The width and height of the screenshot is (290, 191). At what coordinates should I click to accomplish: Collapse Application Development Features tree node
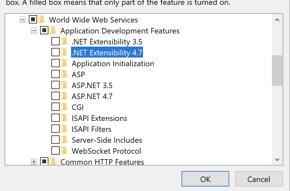click(x=34, y=31)
